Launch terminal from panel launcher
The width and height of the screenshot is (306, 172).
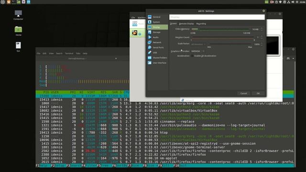[x=14, y=2]
